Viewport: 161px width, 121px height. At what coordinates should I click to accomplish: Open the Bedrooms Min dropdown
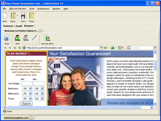27,89
